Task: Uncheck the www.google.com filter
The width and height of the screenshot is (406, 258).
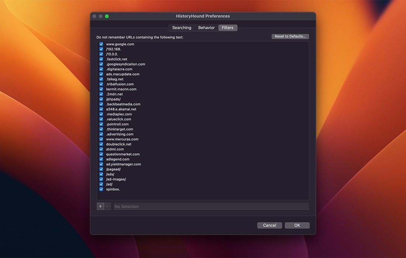Action: click(101, 44)
